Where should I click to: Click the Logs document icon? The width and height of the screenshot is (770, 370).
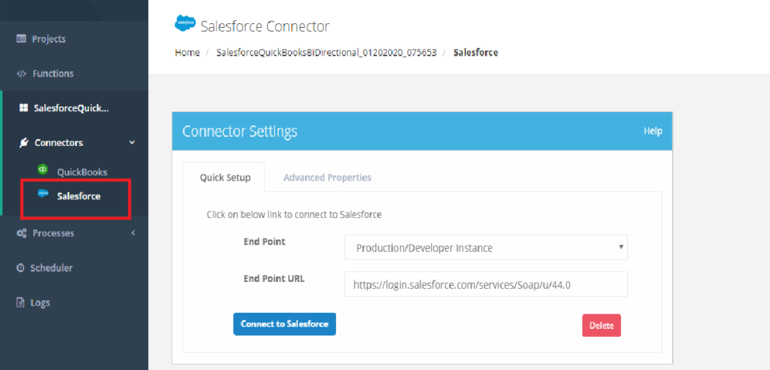pyautogui.click(x=21, y=302)
